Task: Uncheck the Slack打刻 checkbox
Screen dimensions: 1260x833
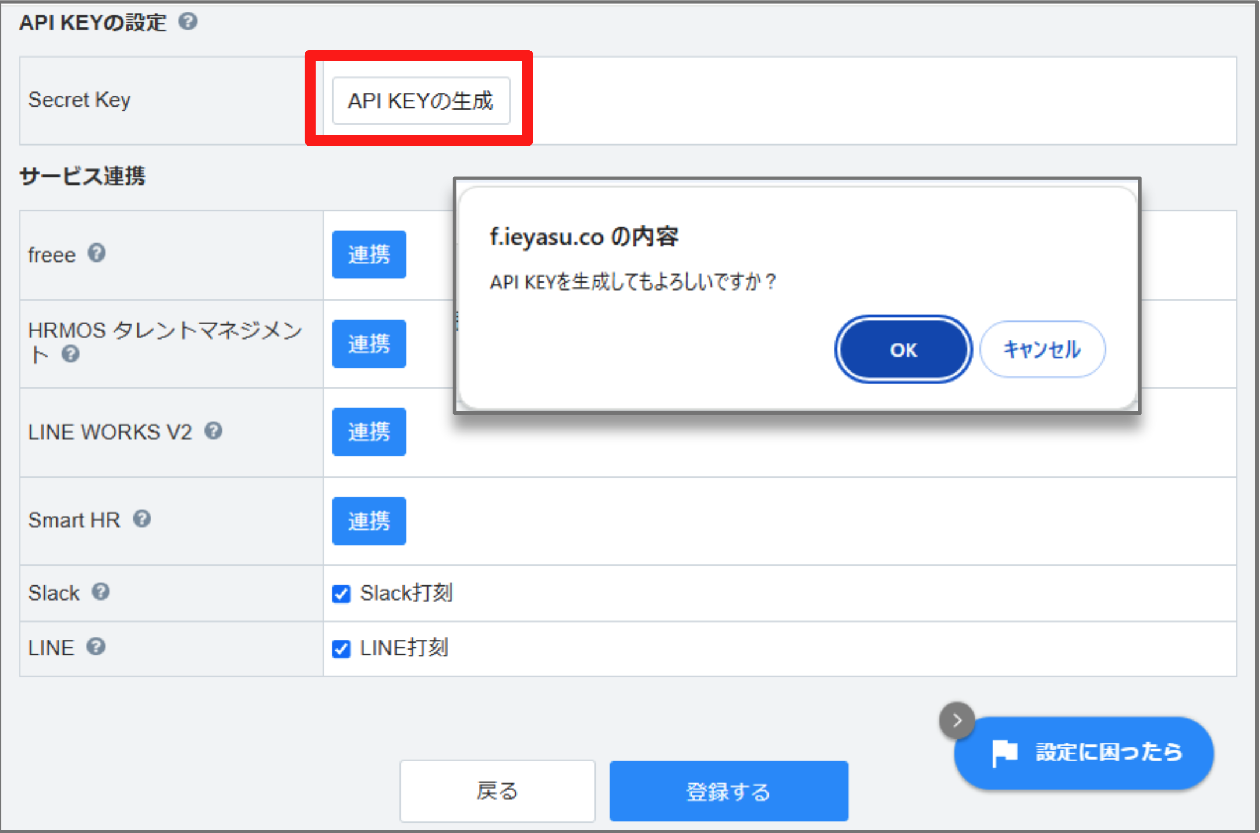Action: [341, 594]
